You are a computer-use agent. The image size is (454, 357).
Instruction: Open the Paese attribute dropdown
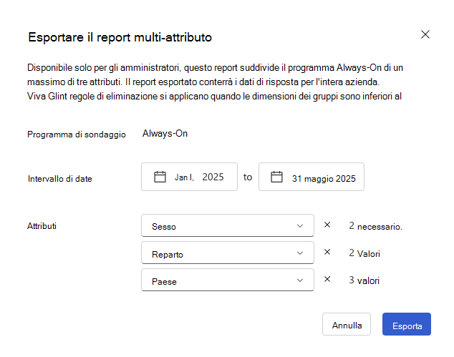click(228, 280)
